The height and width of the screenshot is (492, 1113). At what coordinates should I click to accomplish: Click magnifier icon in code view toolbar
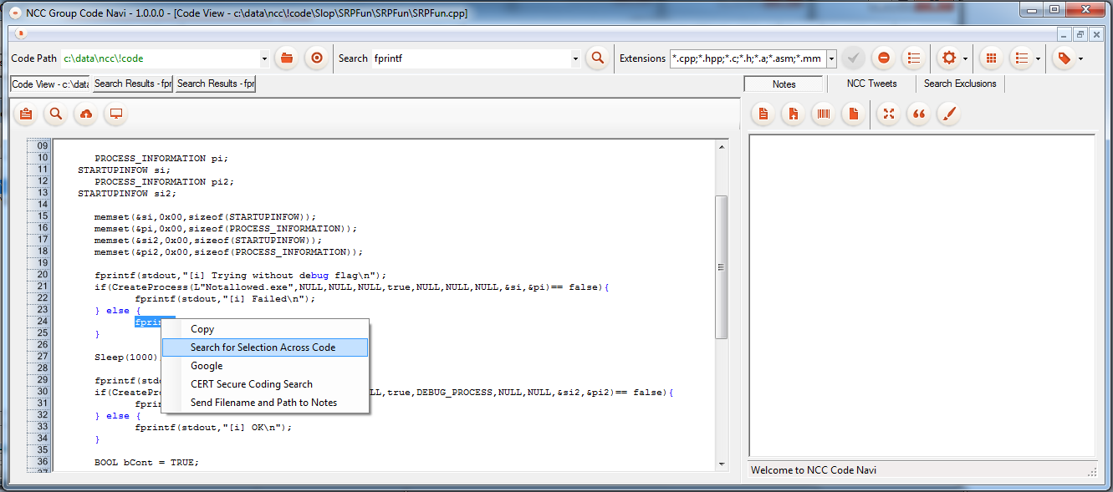click(x=55, y=114)
